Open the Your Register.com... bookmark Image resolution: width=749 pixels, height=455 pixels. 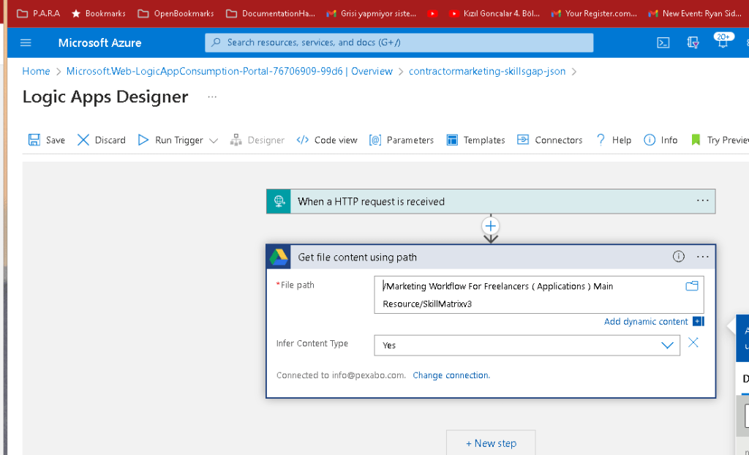point(594,13)
